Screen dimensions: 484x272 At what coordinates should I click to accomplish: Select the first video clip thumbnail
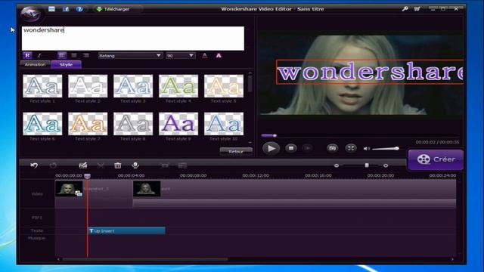(69, 188)
